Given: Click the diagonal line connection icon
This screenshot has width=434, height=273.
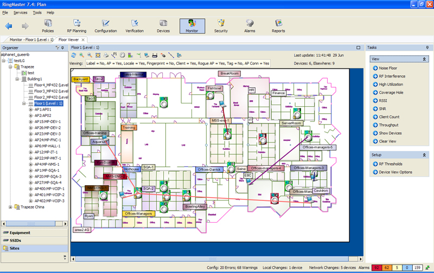Looking at the screenshot, I should click(x=171, y=55).
